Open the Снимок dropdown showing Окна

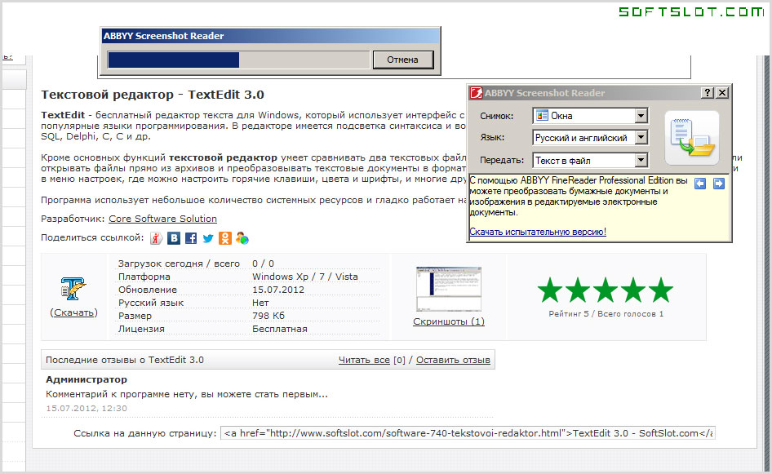coord(590,116)
